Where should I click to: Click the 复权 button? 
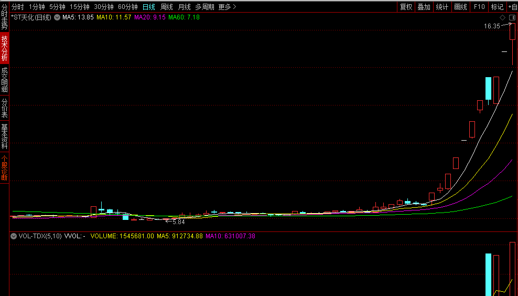click(x=406, y=7)
